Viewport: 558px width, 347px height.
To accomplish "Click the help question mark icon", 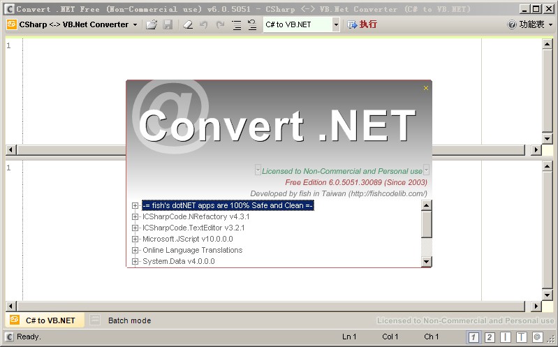I will click(x=512, y=24).
